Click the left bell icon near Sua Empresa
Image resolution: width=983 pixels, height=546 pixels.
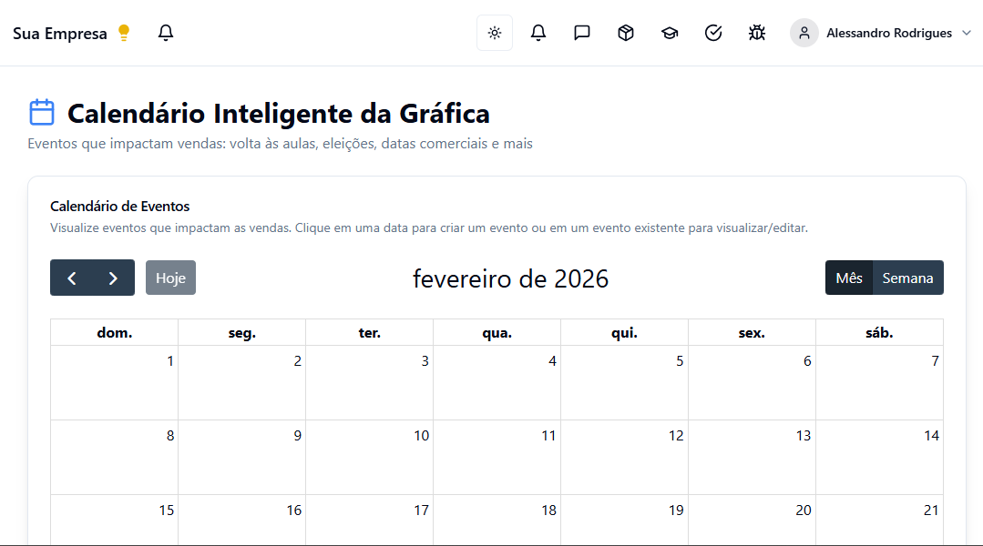pos(165,32)
